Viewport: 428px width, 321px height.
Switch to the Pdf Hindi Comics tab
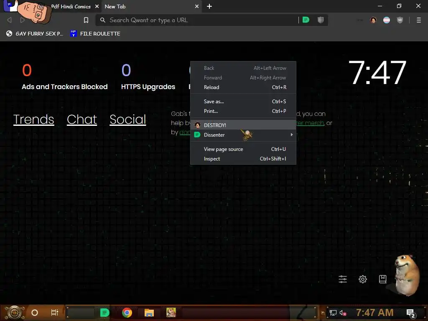[x=71, y=7]
